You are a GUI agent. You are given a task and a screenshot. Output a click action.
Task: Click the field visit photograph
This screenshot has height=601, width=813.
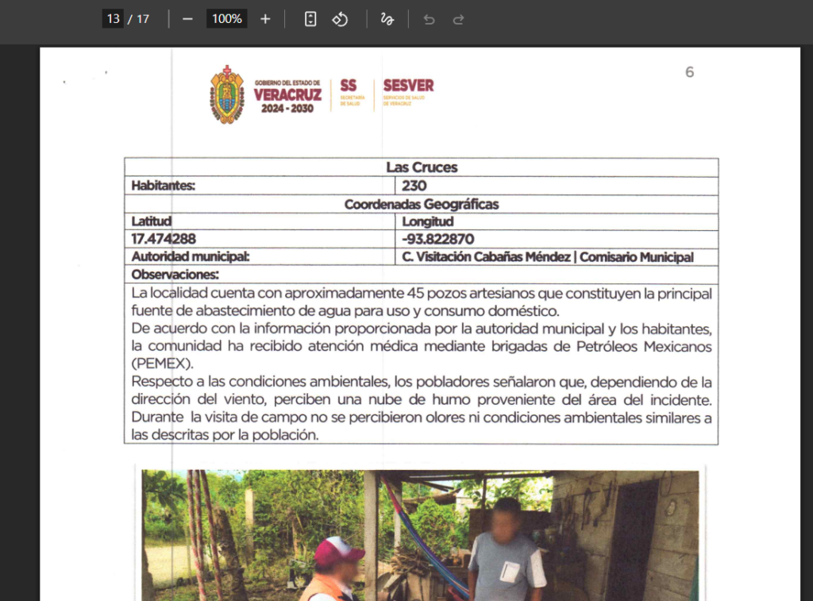coord(420,535)
